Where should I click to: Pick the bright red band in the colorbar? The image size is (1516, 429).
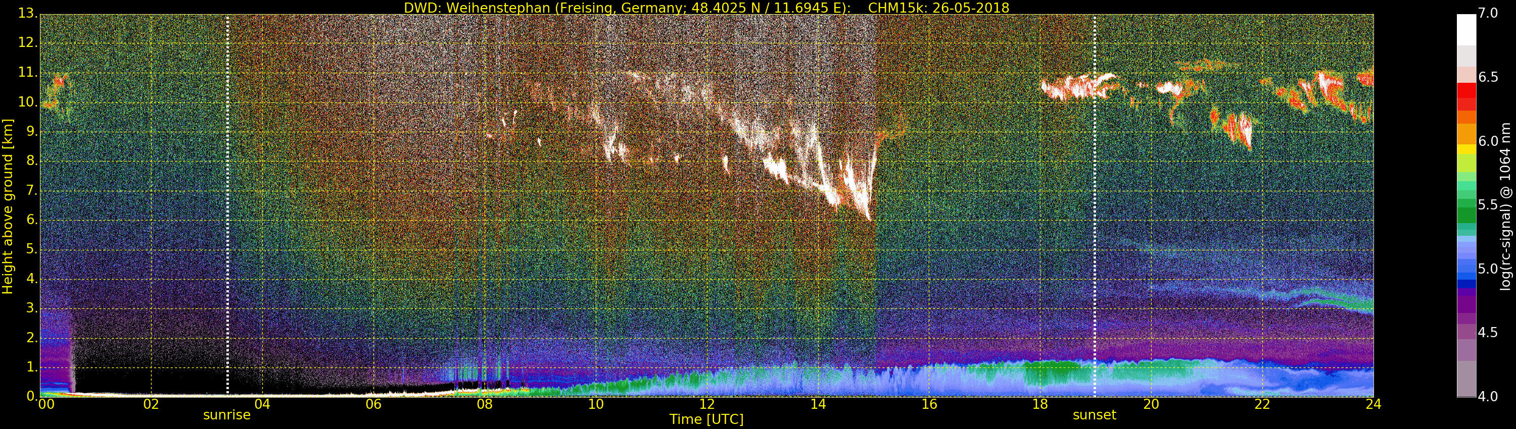tap(1466, 90)
